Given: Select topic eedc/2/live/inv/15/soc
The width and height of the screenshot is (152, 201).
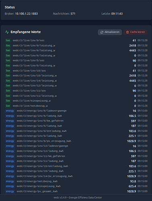Looking at the screenshot, I should pyautogui.click(x=29, y=71).
